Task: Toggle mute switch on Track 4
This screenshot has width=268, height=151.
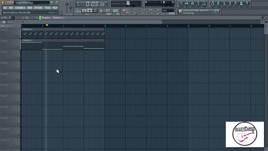Action: coord(18,70)
